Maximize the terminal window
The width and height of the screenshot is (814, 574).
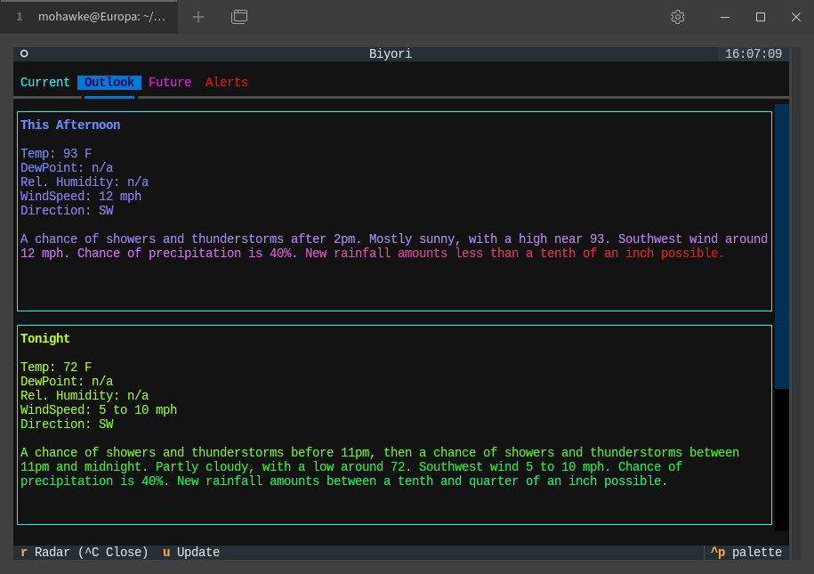761,17
